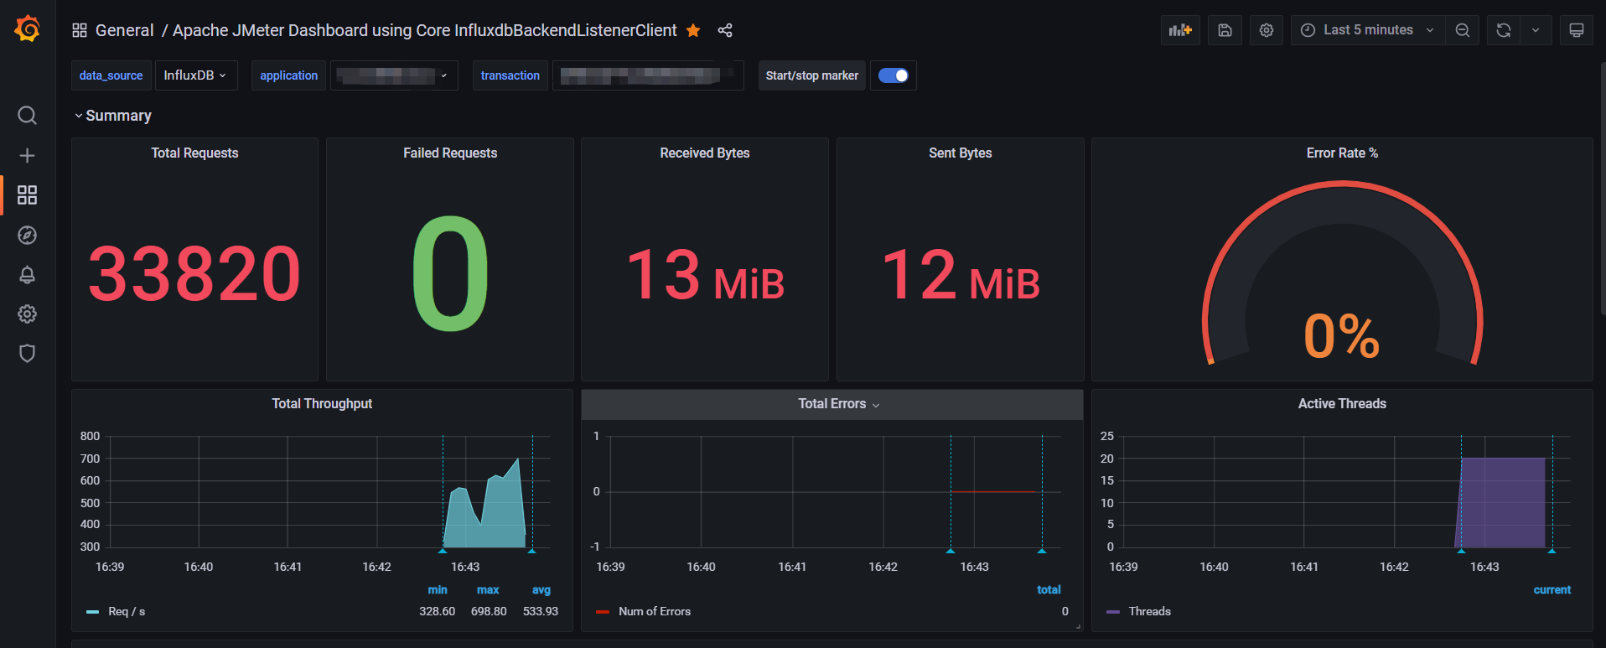Open the Received Bytes panel title
Image resolution: width=1606 pixels, height=648 pixels.
tap(705, 153)
